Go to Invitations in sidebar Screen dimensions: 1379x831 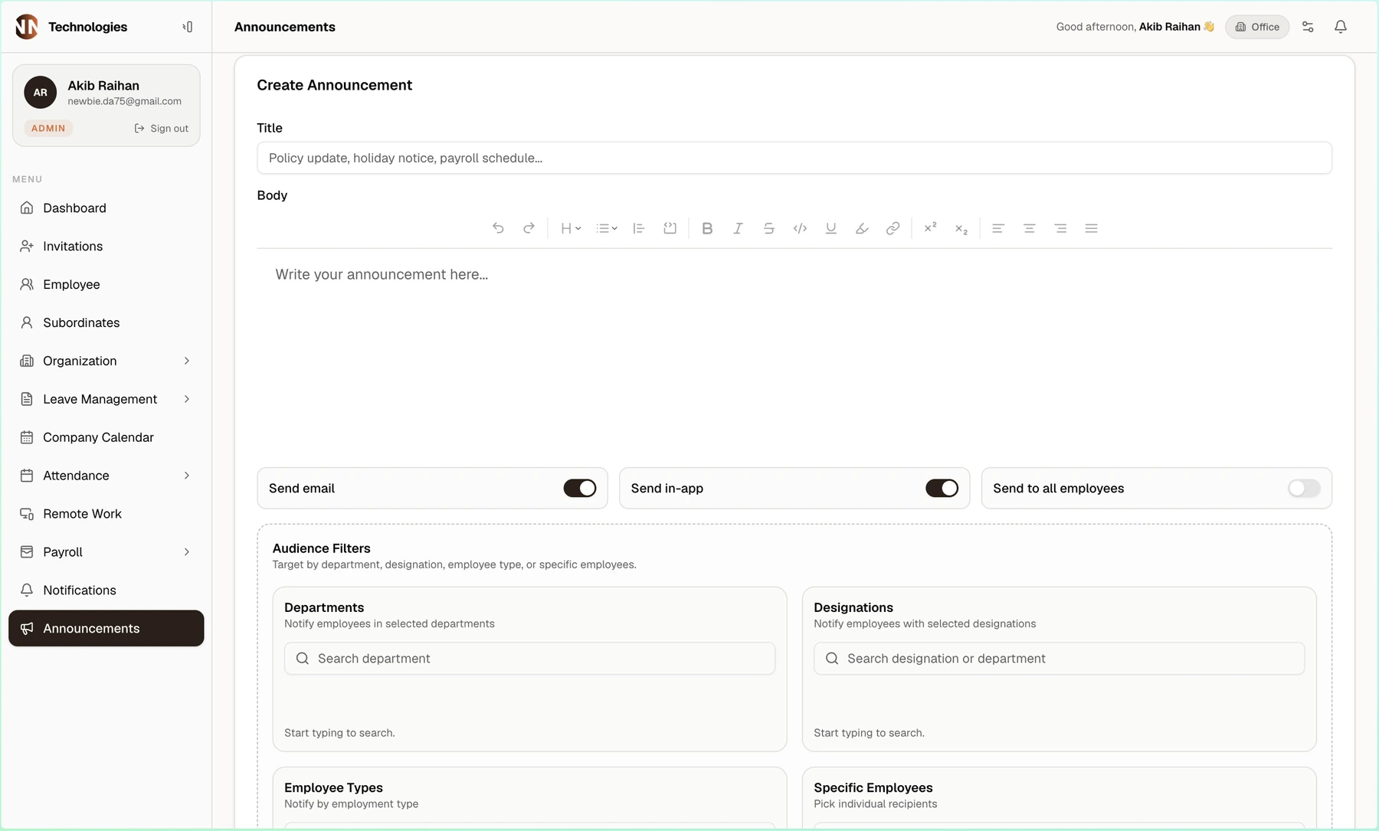click(x=106, y=246)
